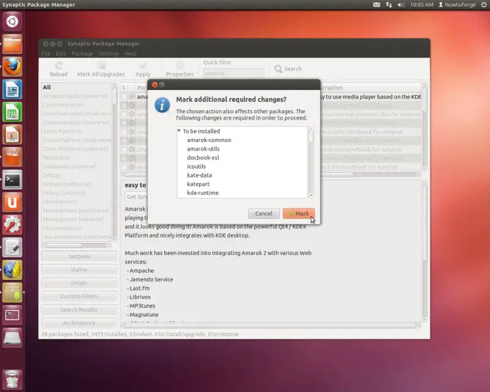Open the removable drive launcher icon

coord(12,337)
